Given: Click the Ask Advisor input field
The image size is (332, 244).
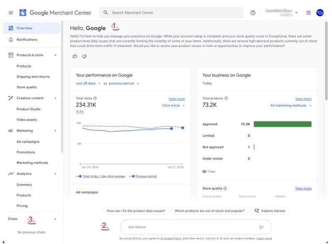Looking at the screenshot, I should (x=196, y=227).
